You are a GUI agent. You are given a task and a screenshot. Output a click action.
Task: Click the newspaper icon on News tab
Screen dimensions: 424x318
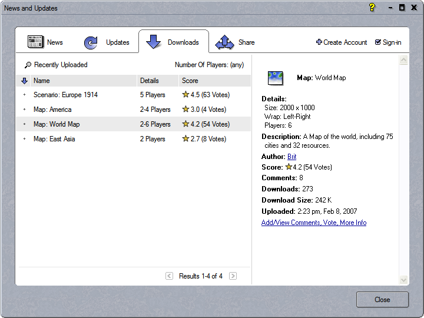click(35, 42)
